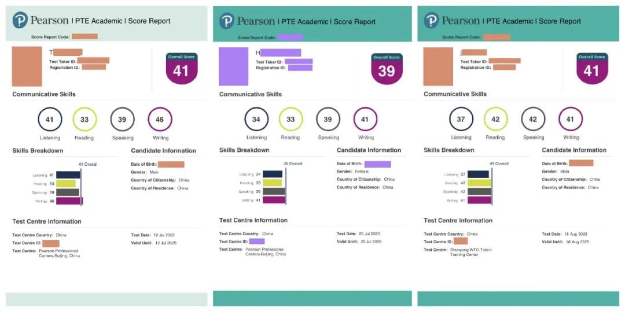The height and width of the screenshot is (312, 625).
Task: Select Writing 41 circle on the female candidate's report
Action: [x=366, y=119]
